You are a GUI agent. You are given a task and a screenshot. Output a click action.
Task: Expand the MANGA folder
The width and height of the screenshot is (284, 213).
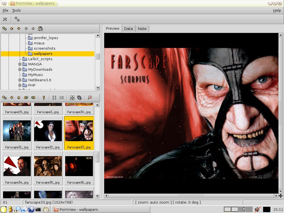[20, 64]
